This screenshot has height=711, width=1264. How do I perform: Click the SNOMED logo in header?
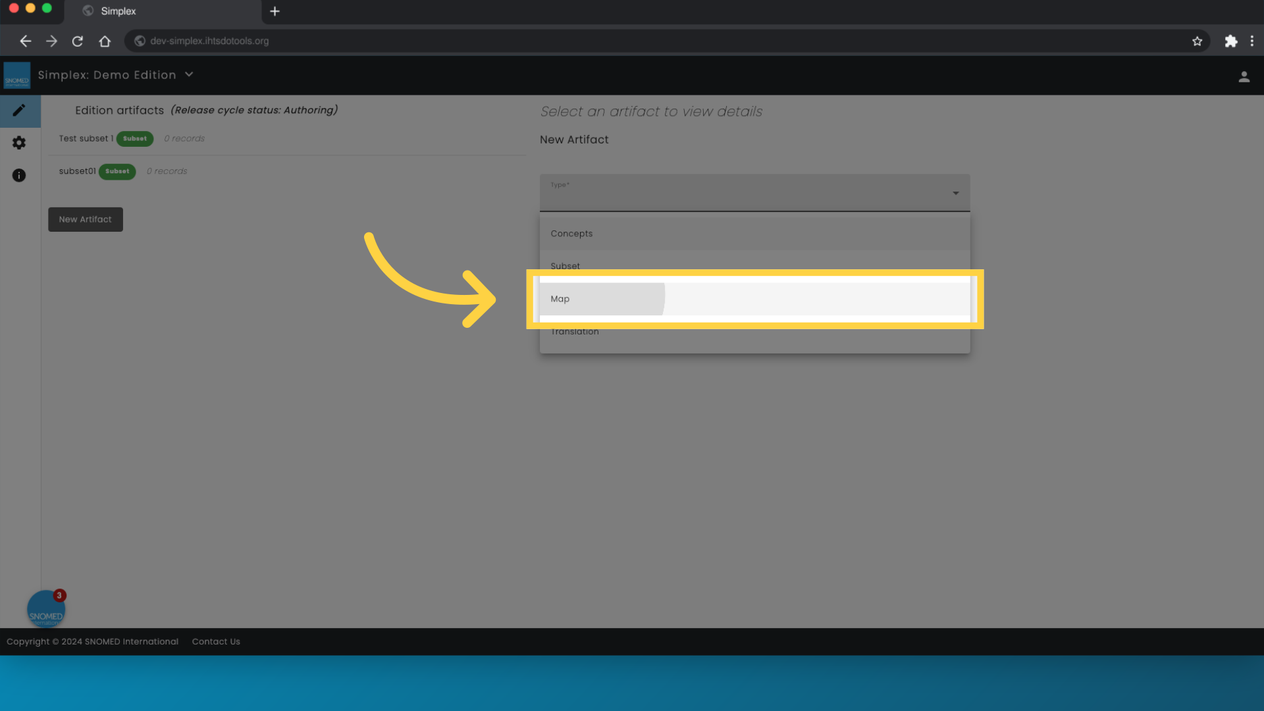(17, 75)
